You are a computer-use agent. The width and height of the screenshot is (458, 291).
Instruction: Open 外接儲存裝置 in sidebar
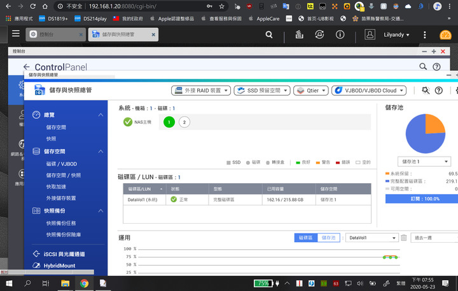[61, 198]
